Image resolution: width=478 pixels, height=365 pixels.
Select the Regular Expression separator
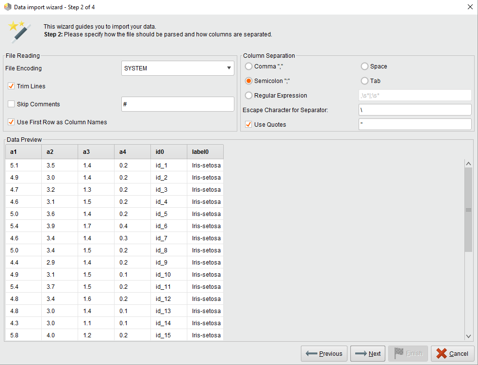[x=248, y=95]
